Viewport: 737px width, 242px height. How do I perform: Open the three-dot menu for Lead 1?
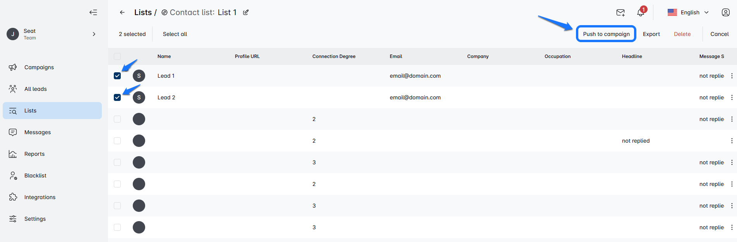732,76
